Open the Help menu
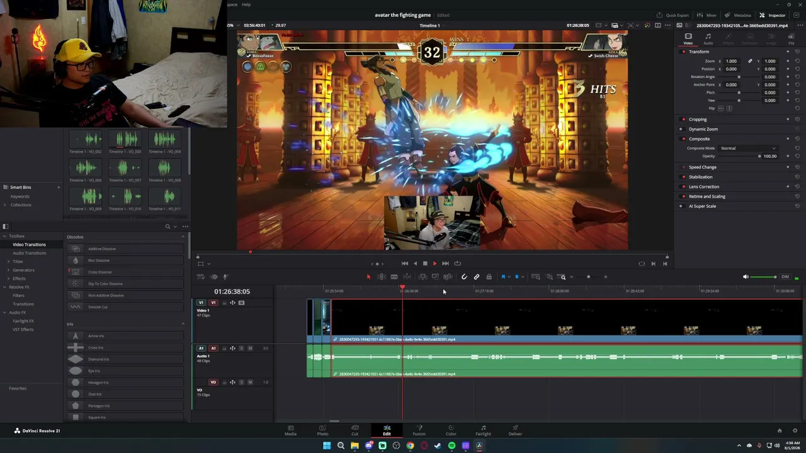 (x=246, y=5)
